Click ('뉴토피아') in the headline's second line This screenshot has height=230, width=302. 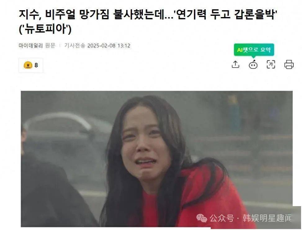pyautogui.click(x=45, y=29)
